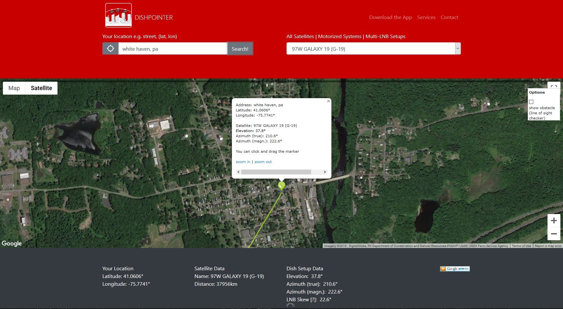Switch to Satellite view tab

[x=41, y=88]
